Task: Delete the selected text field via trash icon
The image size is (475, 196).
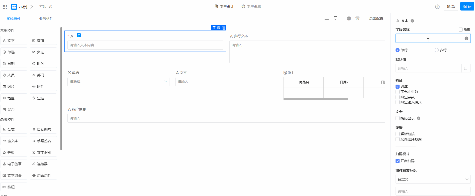Action: (x=224, y=28)
